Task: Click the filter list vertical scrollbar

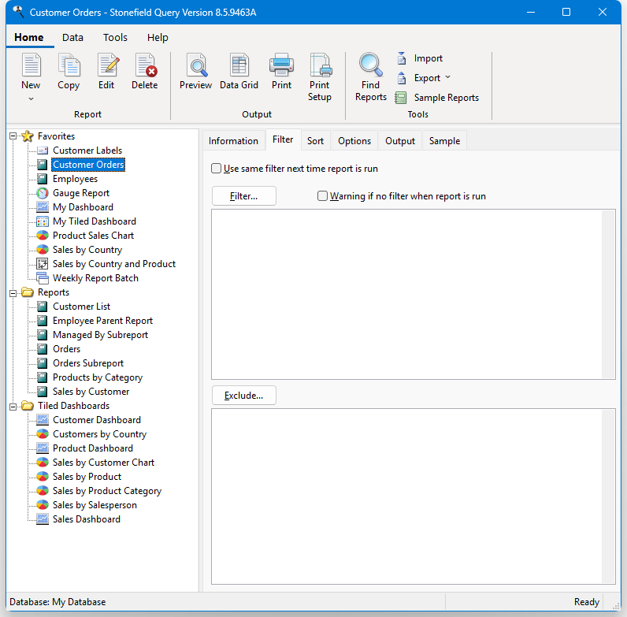Action: tap(608, 294)
